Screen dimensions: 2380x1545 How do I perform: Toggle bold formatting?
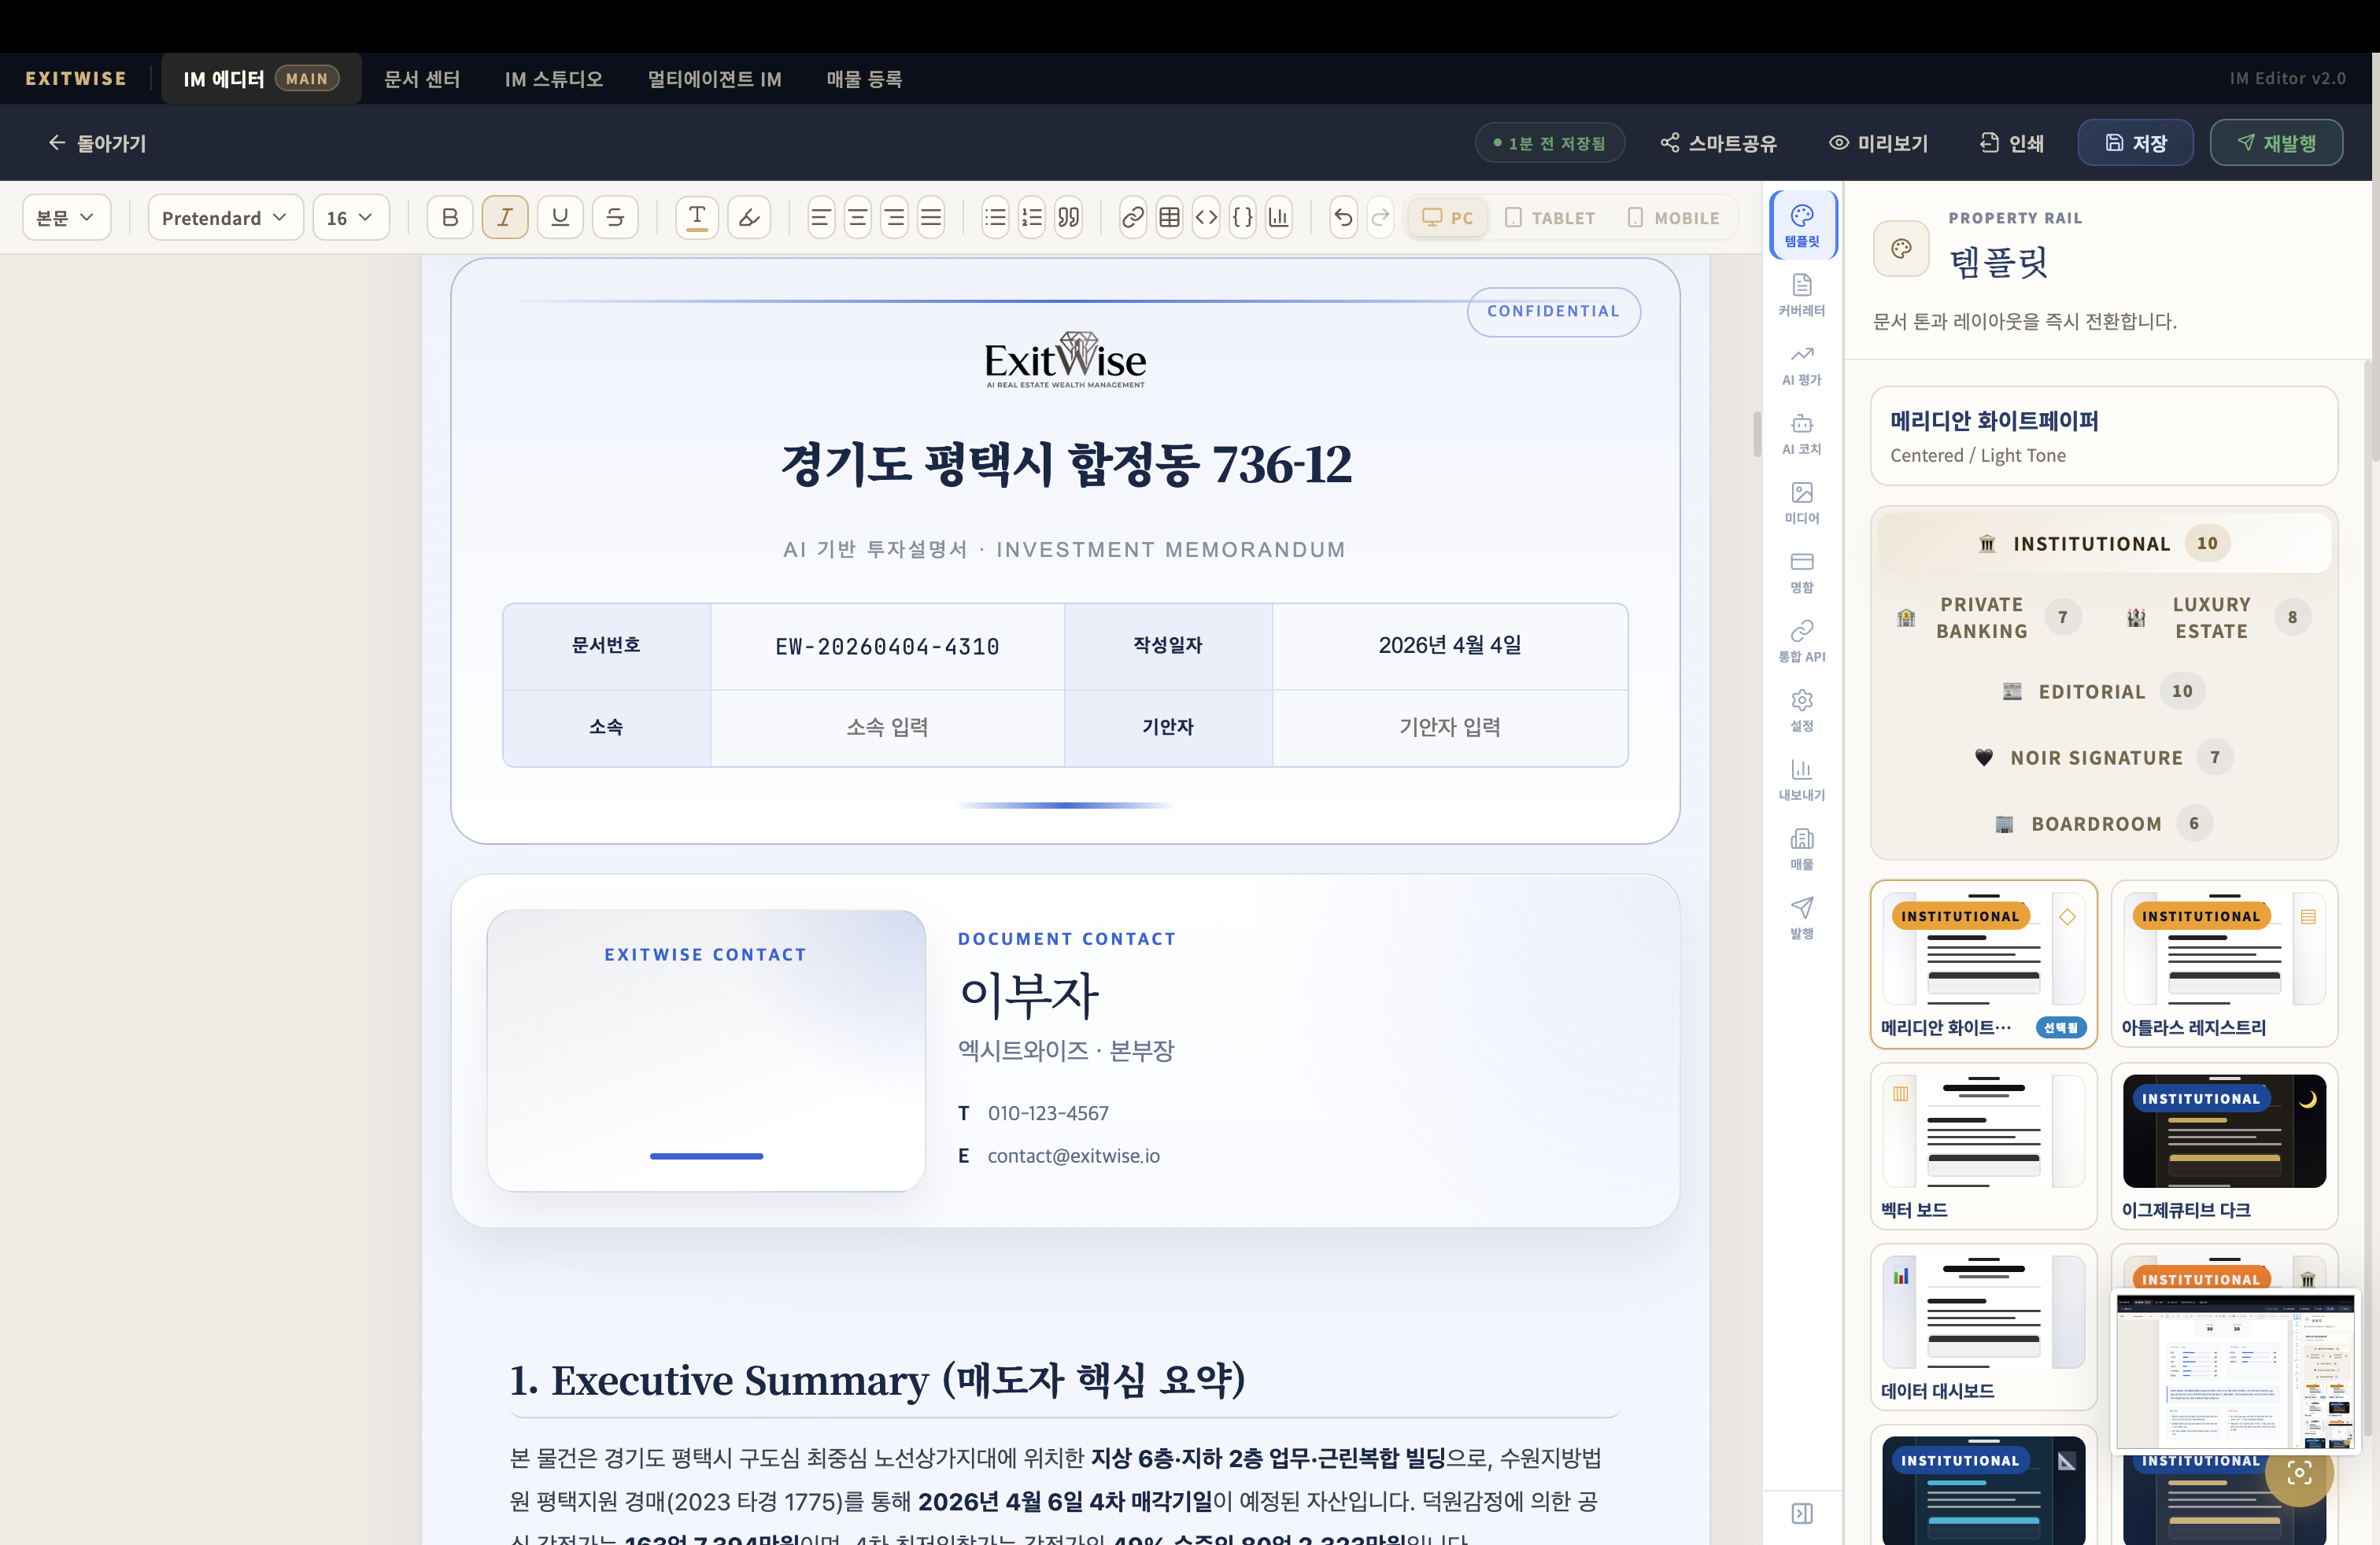point(450,218)
